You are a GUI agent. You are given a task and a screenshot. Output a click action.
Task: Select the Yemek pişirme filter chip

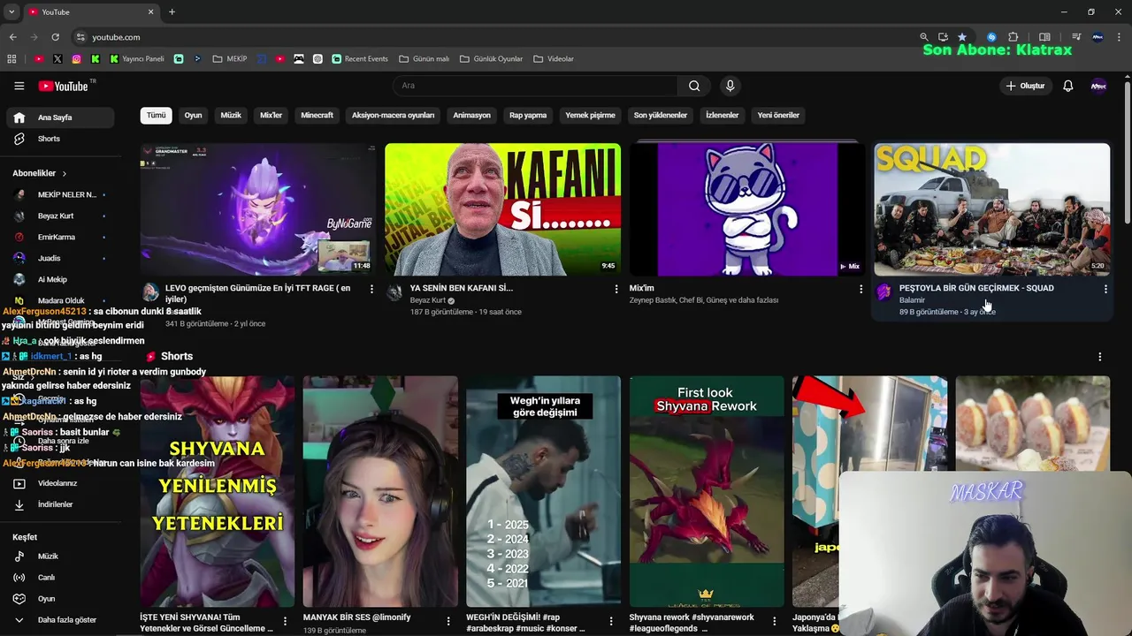tap(590, 115)
